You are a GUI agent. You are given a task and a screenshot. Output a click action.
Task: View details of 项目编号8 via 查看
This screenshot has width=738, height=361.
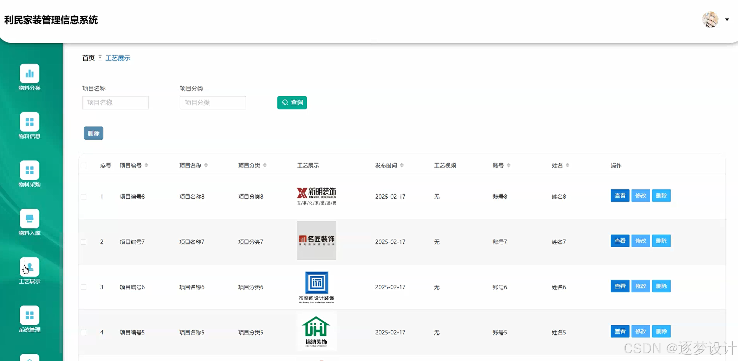point(620,196)
